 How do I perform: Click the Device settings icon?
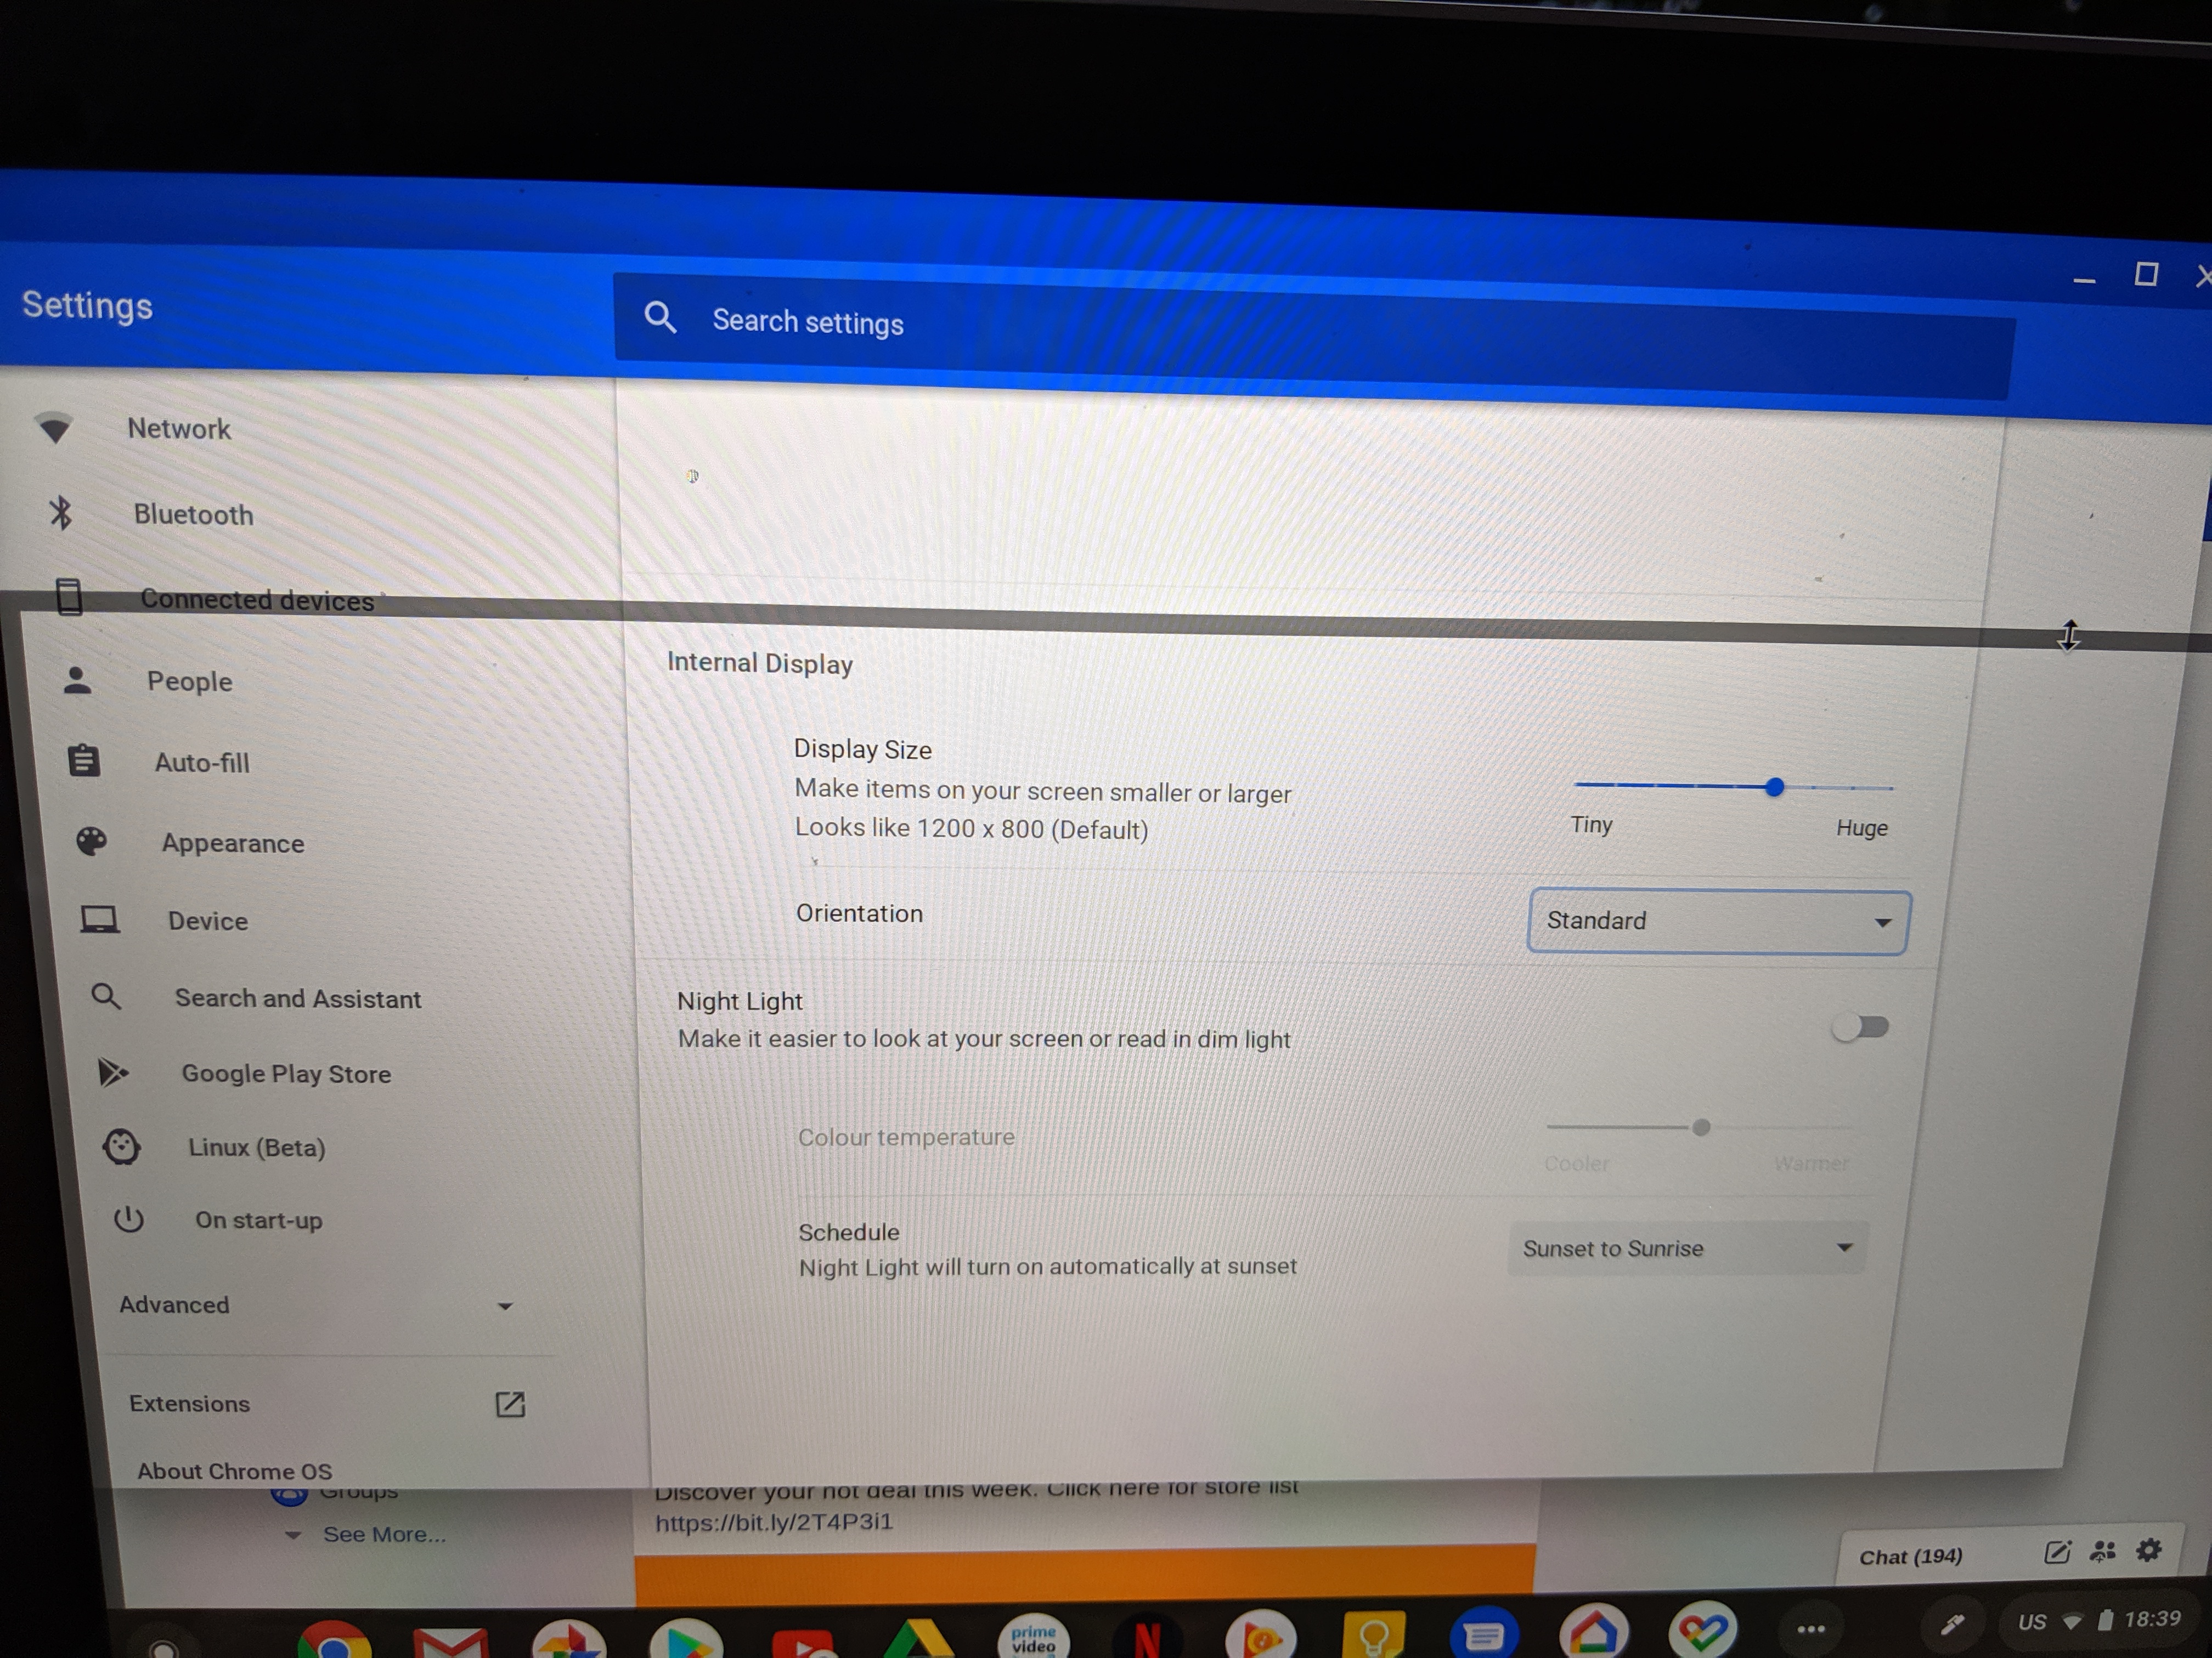click(94, 919)
